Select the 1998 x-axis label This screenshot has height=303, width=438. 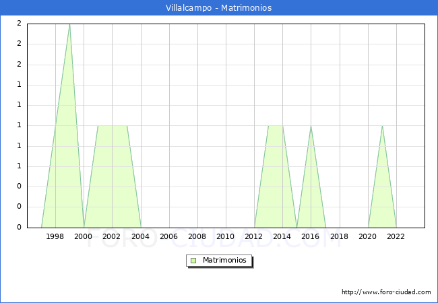pos(55,236)
